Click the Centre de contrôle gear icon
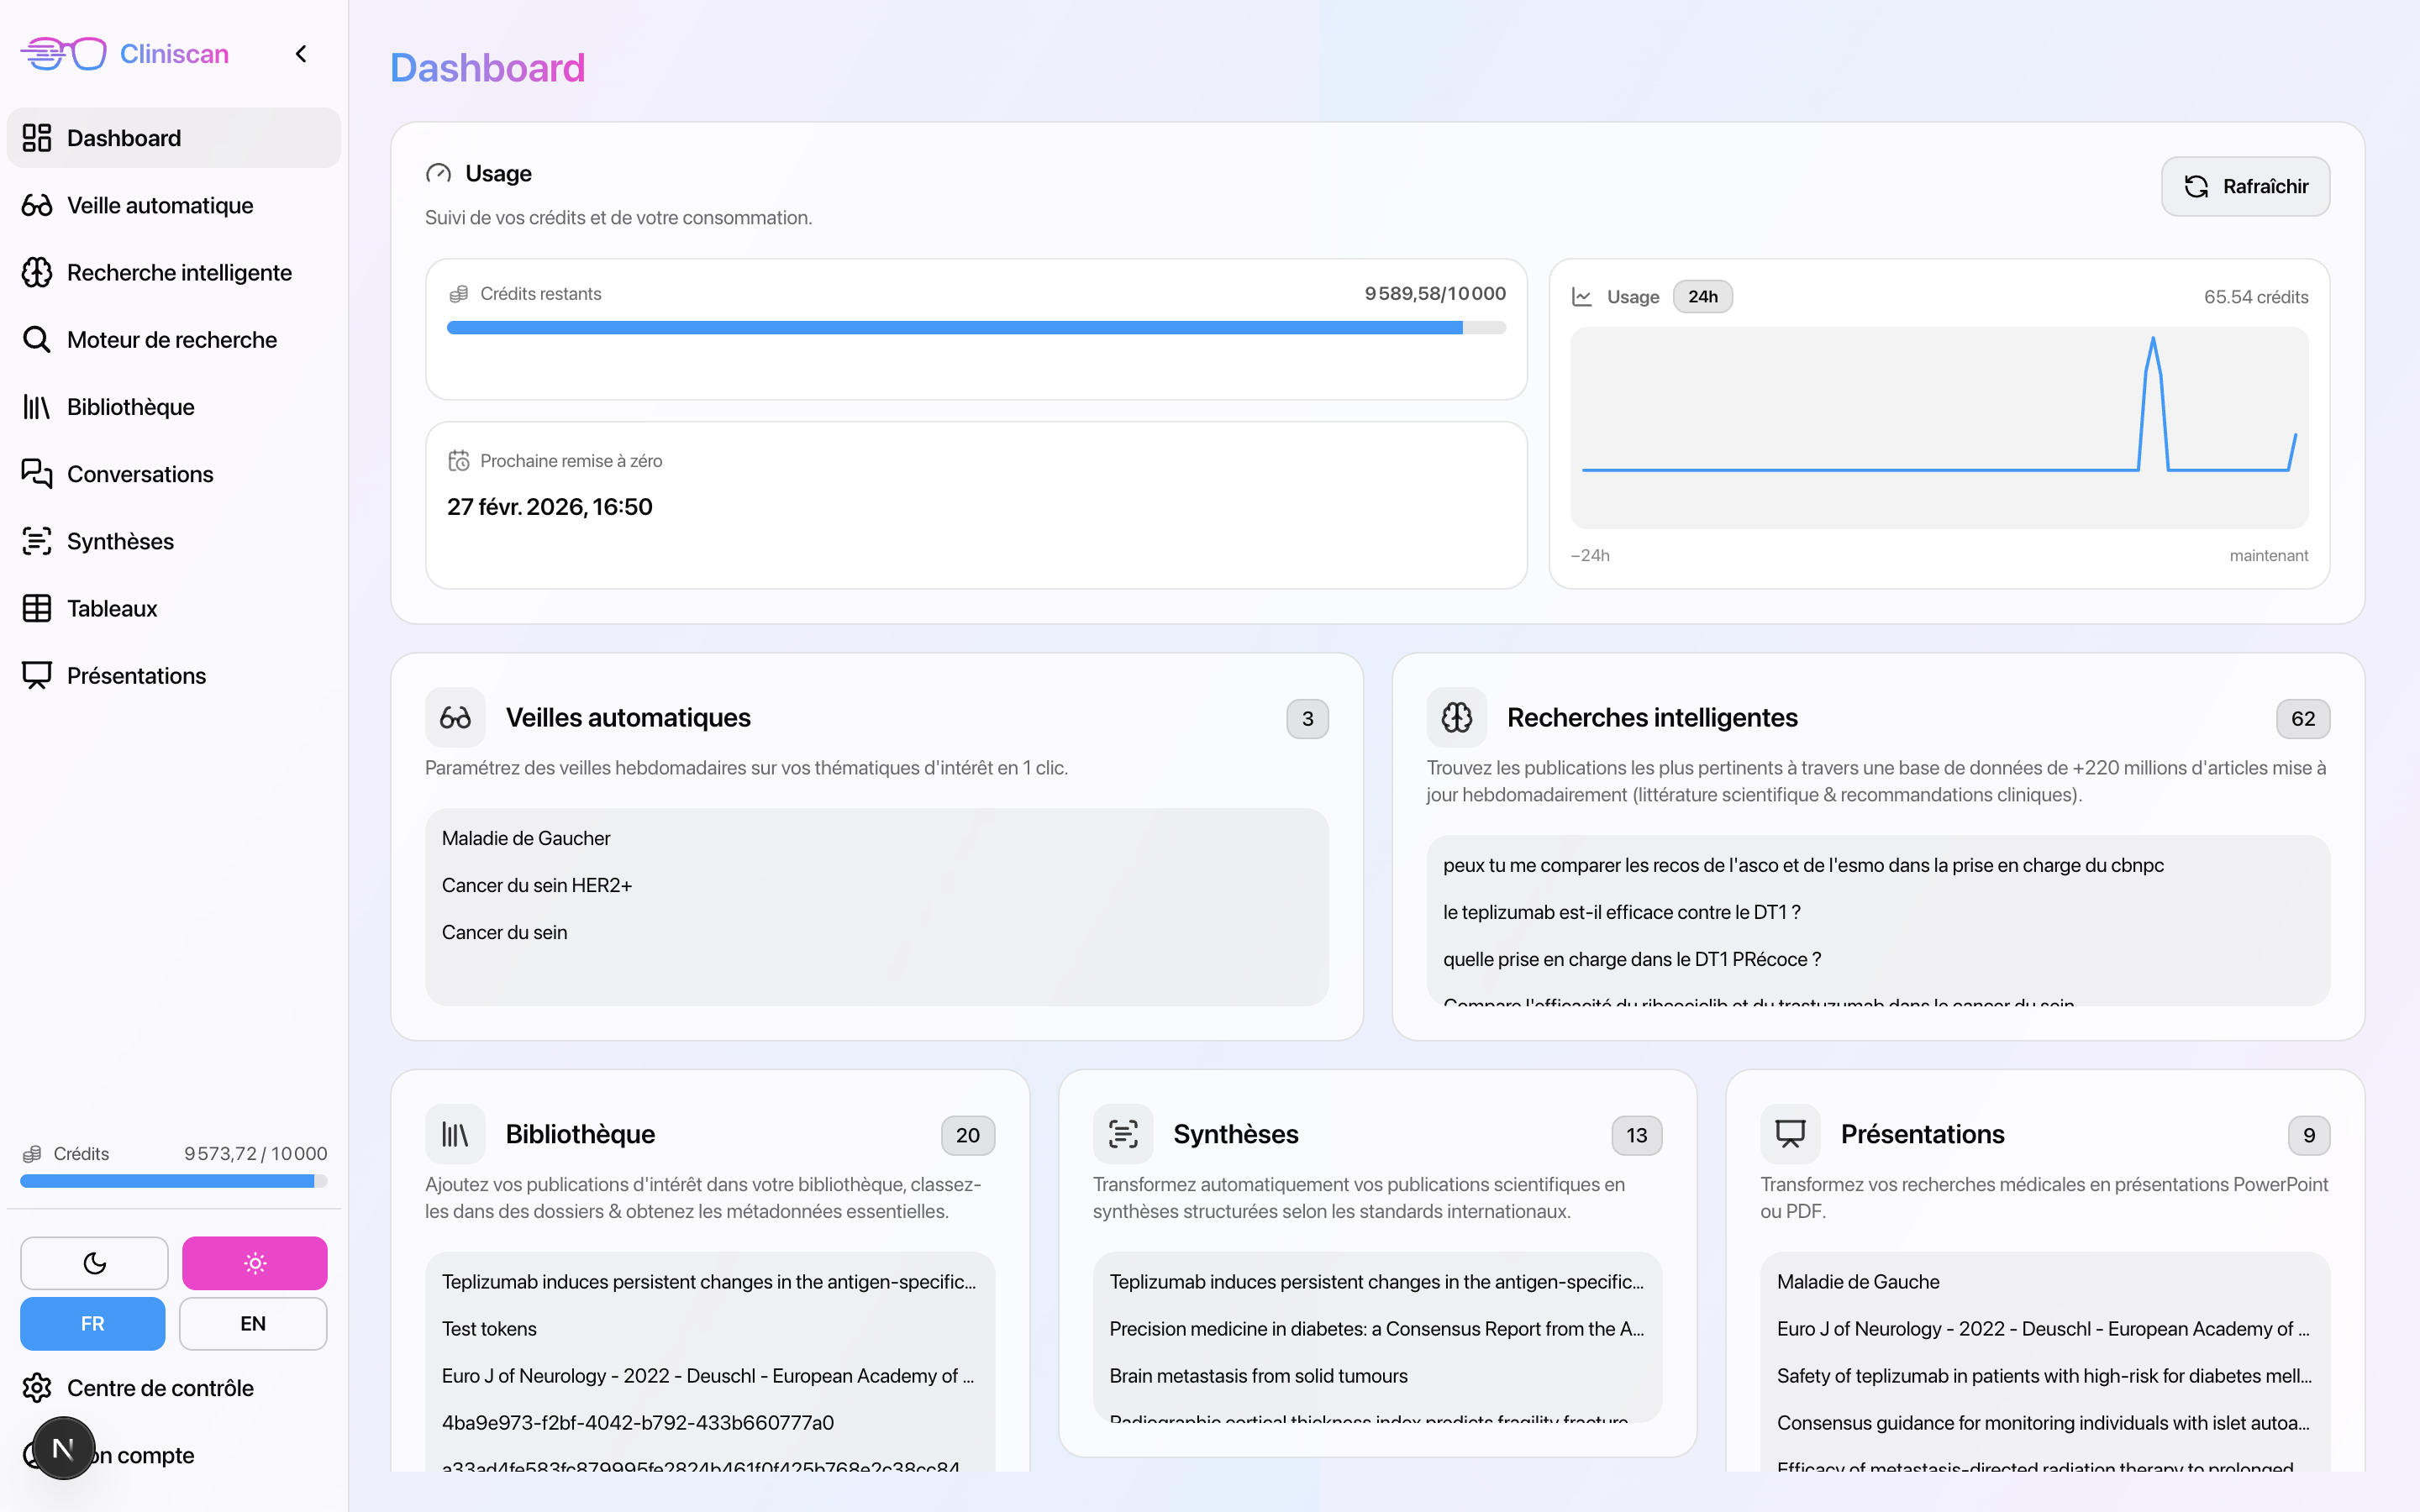The image size is (2420, 1512). coord(37,1388)
